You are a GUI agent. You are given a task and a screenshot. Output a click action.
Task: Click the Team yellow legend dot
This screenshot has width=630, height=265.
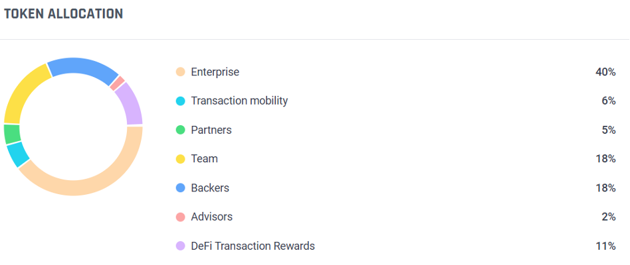coord(180,159)
